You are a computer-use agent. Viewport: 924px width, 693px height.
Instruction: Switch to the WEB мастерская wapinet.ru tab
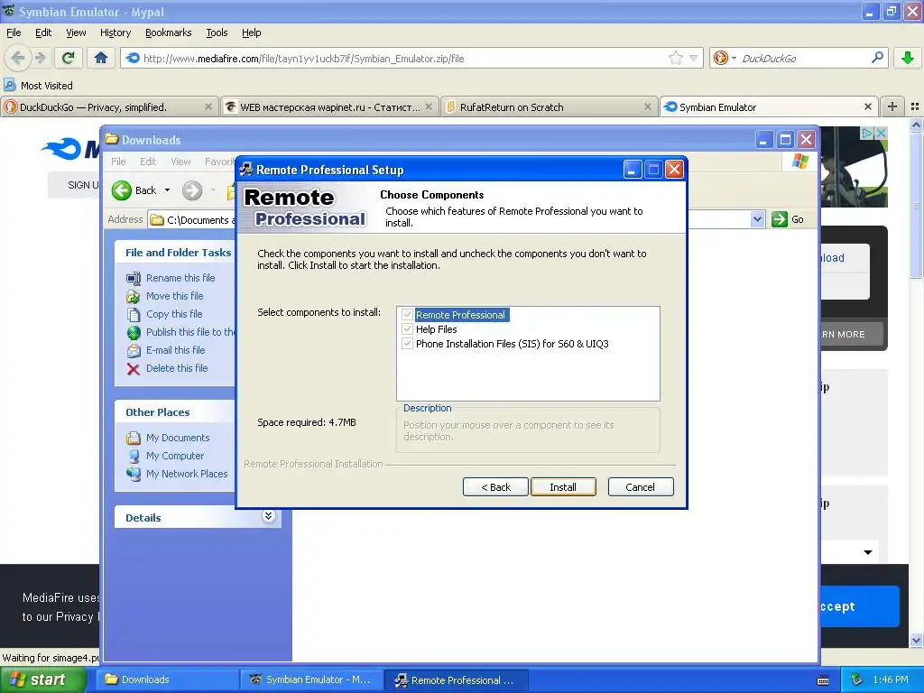tap(330, 106)
